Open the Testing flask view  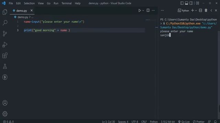pyautogui.click(x=5, y=66)
